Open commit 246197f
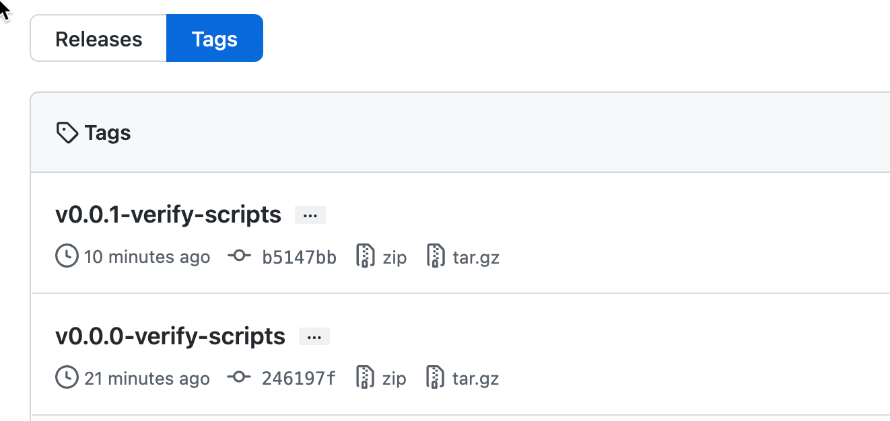890x421 pixels. 298,378
